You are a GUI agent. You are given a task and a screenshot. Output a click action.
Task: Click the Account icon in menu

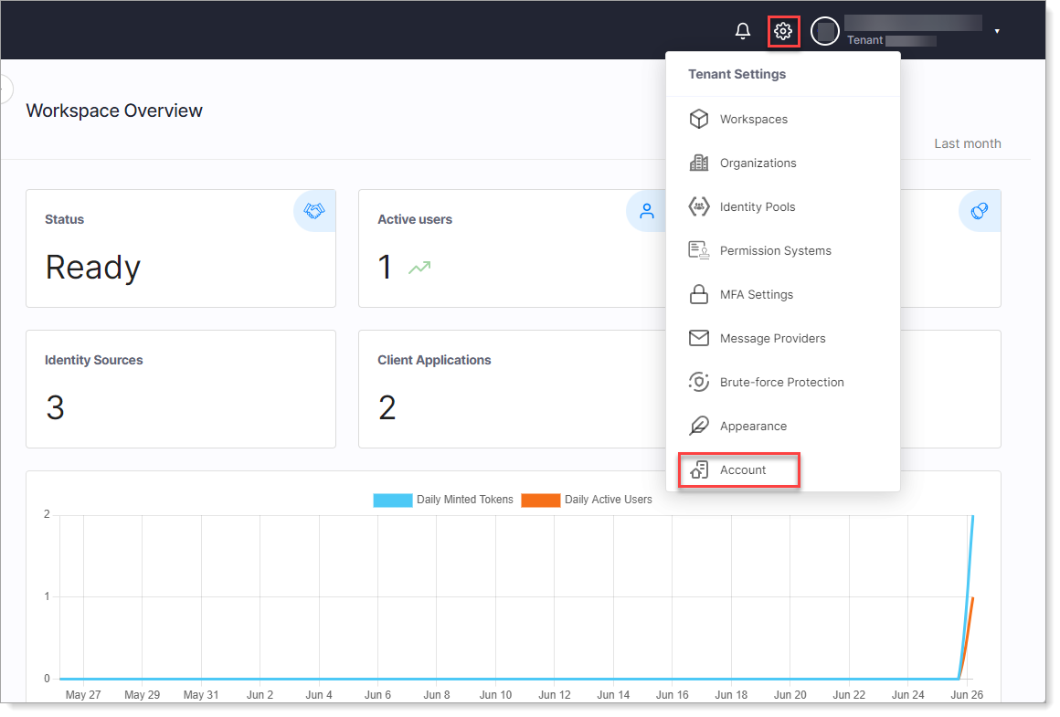point(698,469)
